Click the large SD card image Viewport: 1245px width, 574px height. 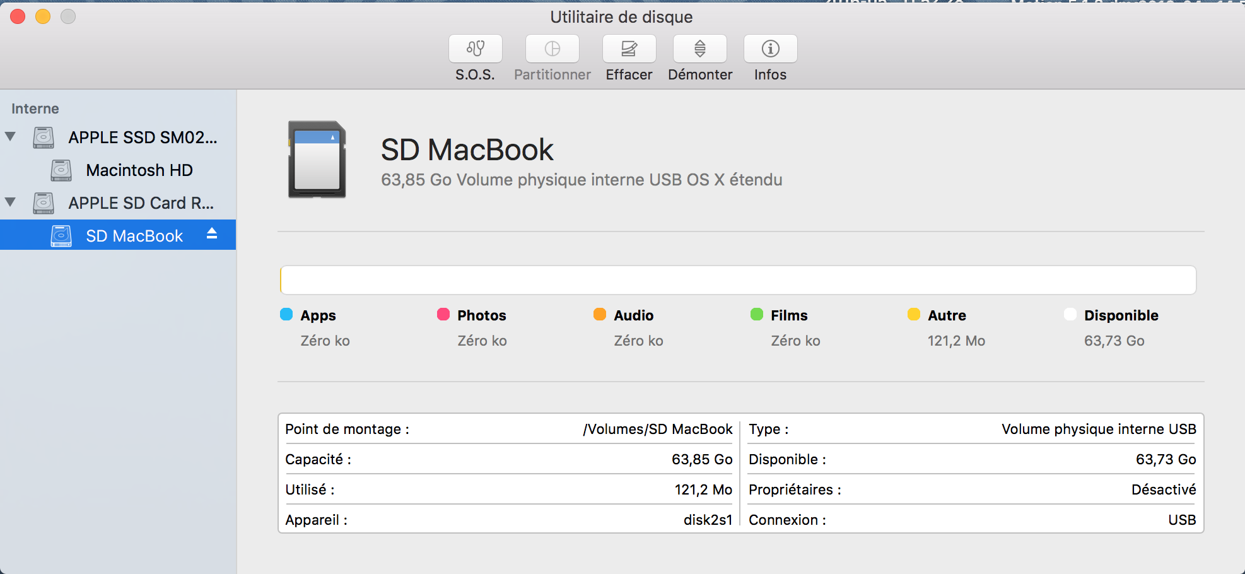[317, 160]
